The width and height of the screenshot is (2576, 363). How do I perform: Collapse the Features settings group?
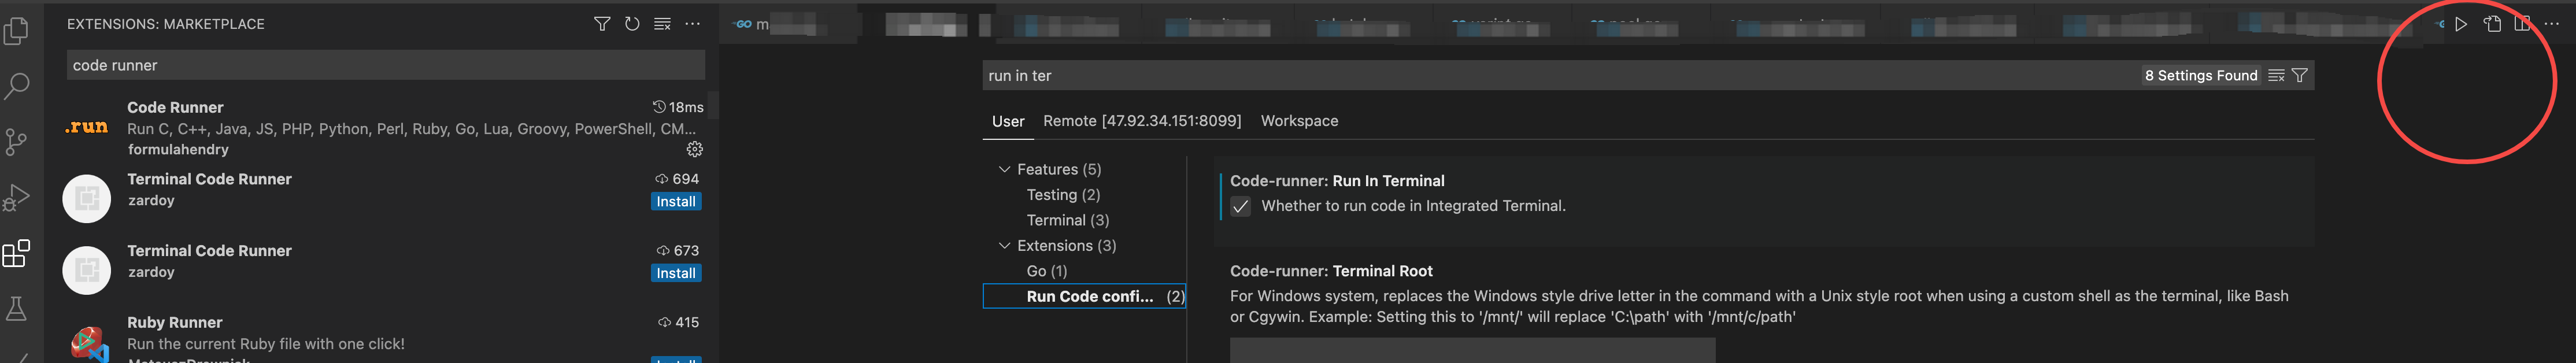pyautogui.click(x=1004, y=170)
